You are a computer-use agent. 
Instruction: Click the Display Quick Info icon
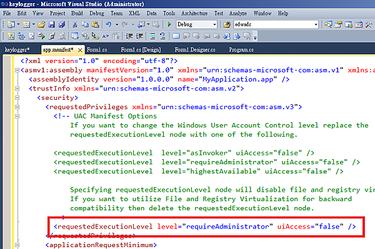(x=95, y=36)
